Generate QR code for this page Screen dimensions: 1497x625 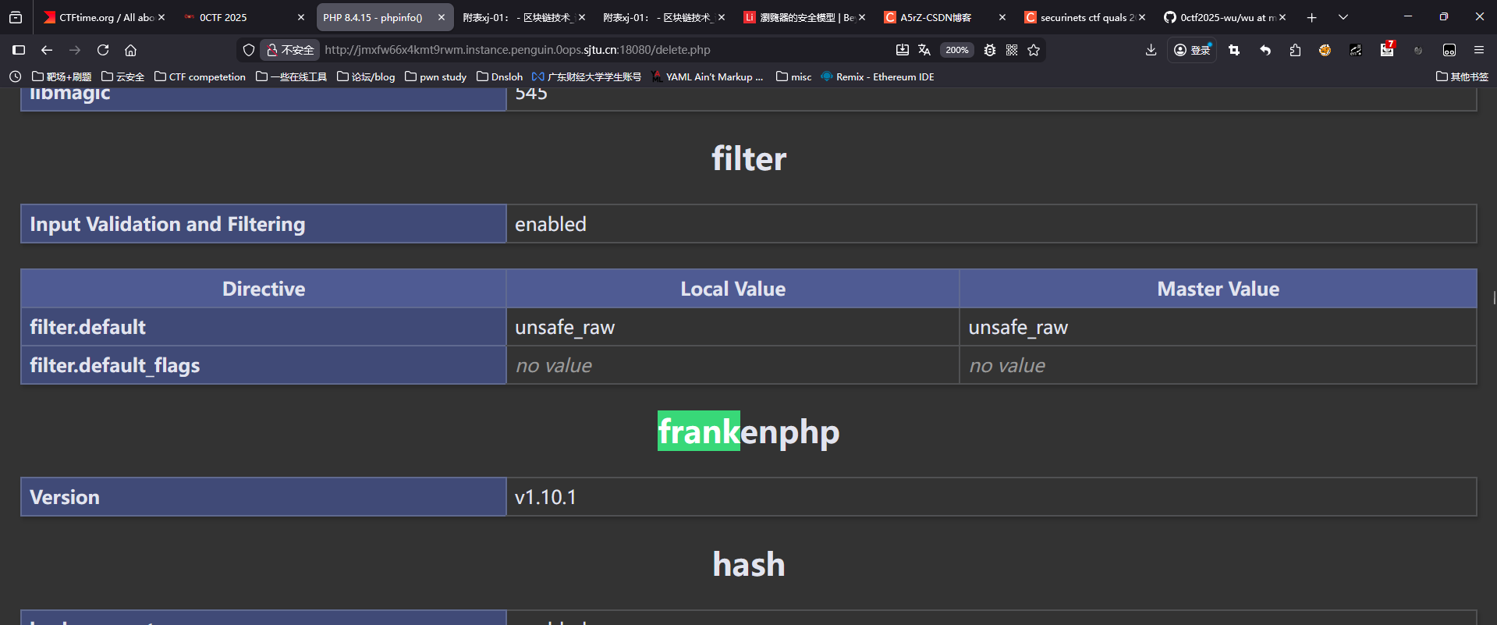(x=1012, y=50)
